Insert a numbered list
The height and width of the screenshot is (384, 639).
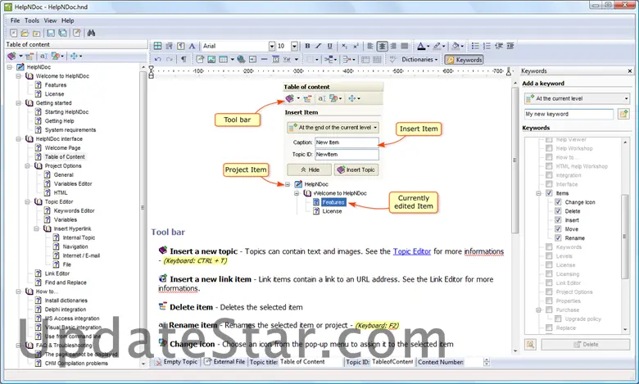(x=487, y=46)
